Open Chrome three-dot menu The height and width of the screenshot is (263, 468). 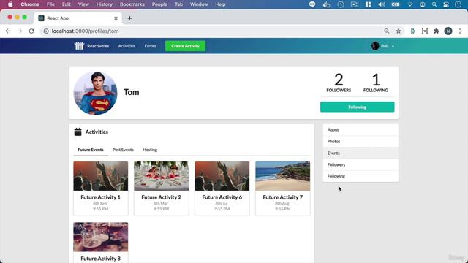(x=460, y=31)
